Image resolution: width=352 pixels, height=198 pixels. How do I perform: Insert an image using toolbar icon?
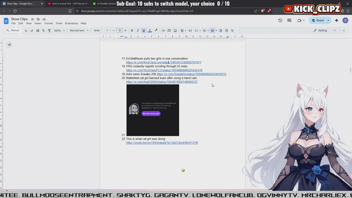click(175, 31)
